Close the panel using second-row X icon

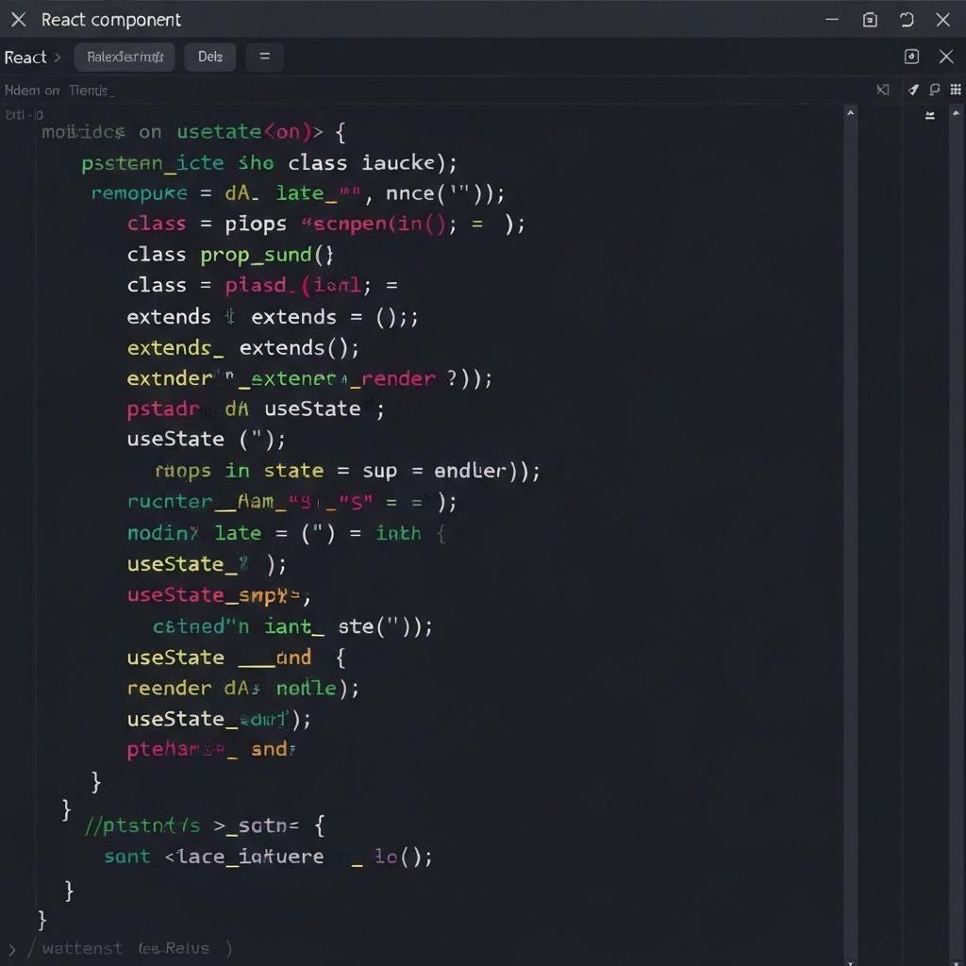coord(946,57)
